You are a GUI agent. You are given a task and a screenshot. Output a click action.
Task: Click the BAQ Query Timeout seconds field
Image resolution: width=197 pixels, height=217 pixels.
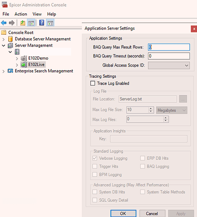[169, 56]
